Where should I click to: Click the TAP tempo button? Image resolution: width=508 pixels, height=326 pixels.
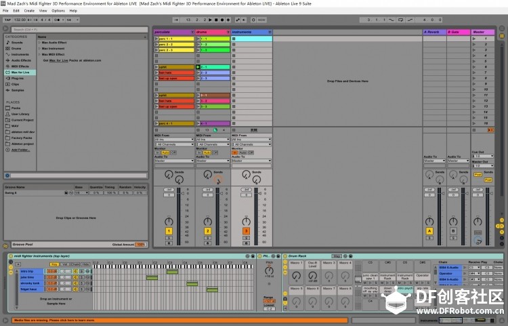point(7,20)
